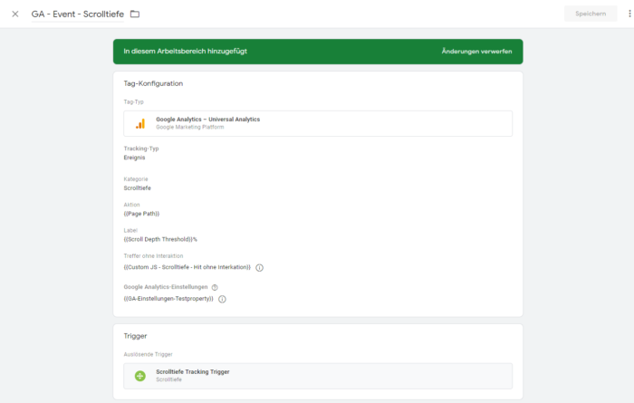Click the help icon beside Google Analytics-Einstellungen
The image size is (634, 403).
click(215, 287)
